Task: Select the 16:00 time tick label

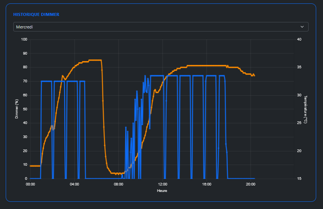Action: click(x=207, y=184)
